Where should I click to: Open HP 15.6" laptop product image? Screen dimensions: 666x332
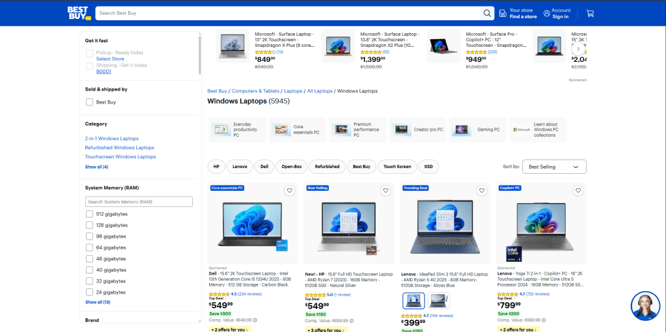349,227
